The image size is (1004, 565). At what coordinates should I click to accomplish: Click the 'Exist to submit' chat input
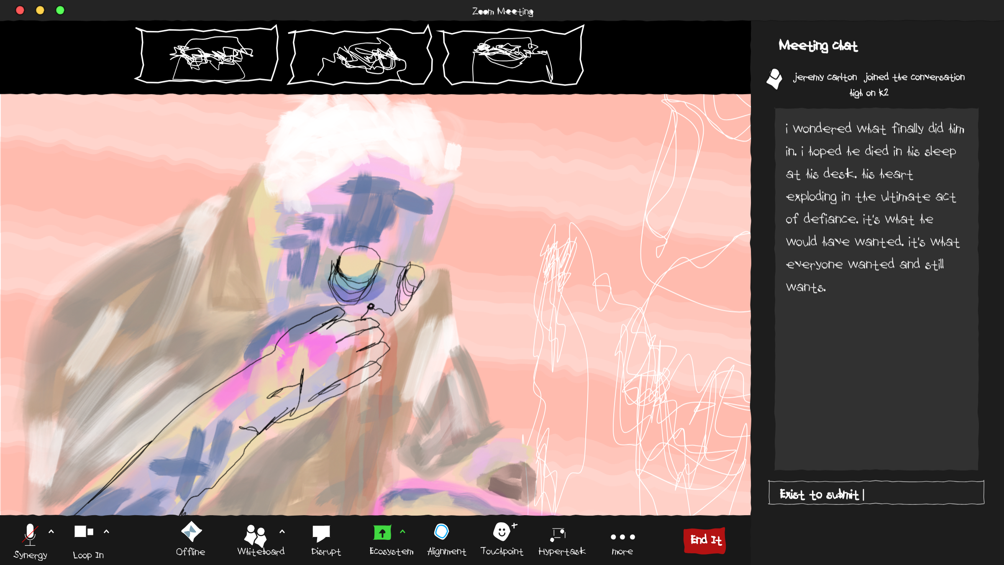876,493
